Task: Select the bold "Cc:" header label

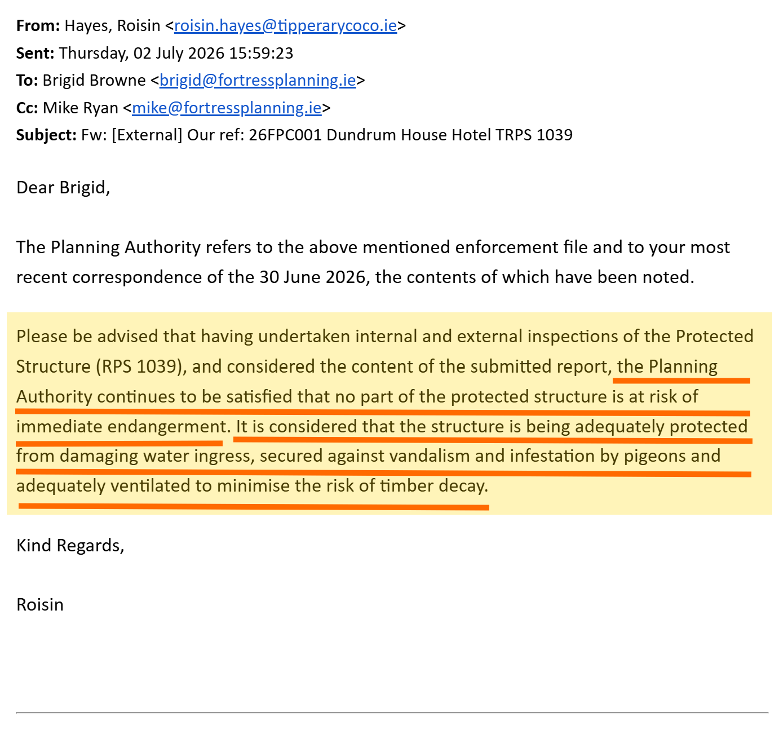Action: [x=28, y=108]
